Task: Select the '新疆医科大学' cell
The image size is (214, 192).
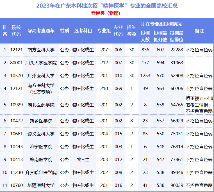Action: [x=41, y=185]
